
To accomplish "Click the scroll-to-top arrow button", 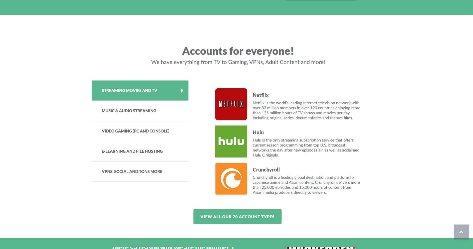I will [x=461, y=232].
